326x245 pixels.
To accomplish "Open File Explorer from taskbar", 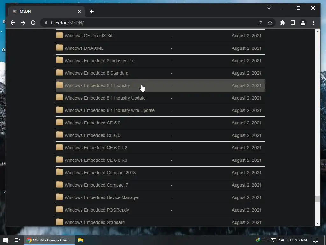I will (81, 240).
